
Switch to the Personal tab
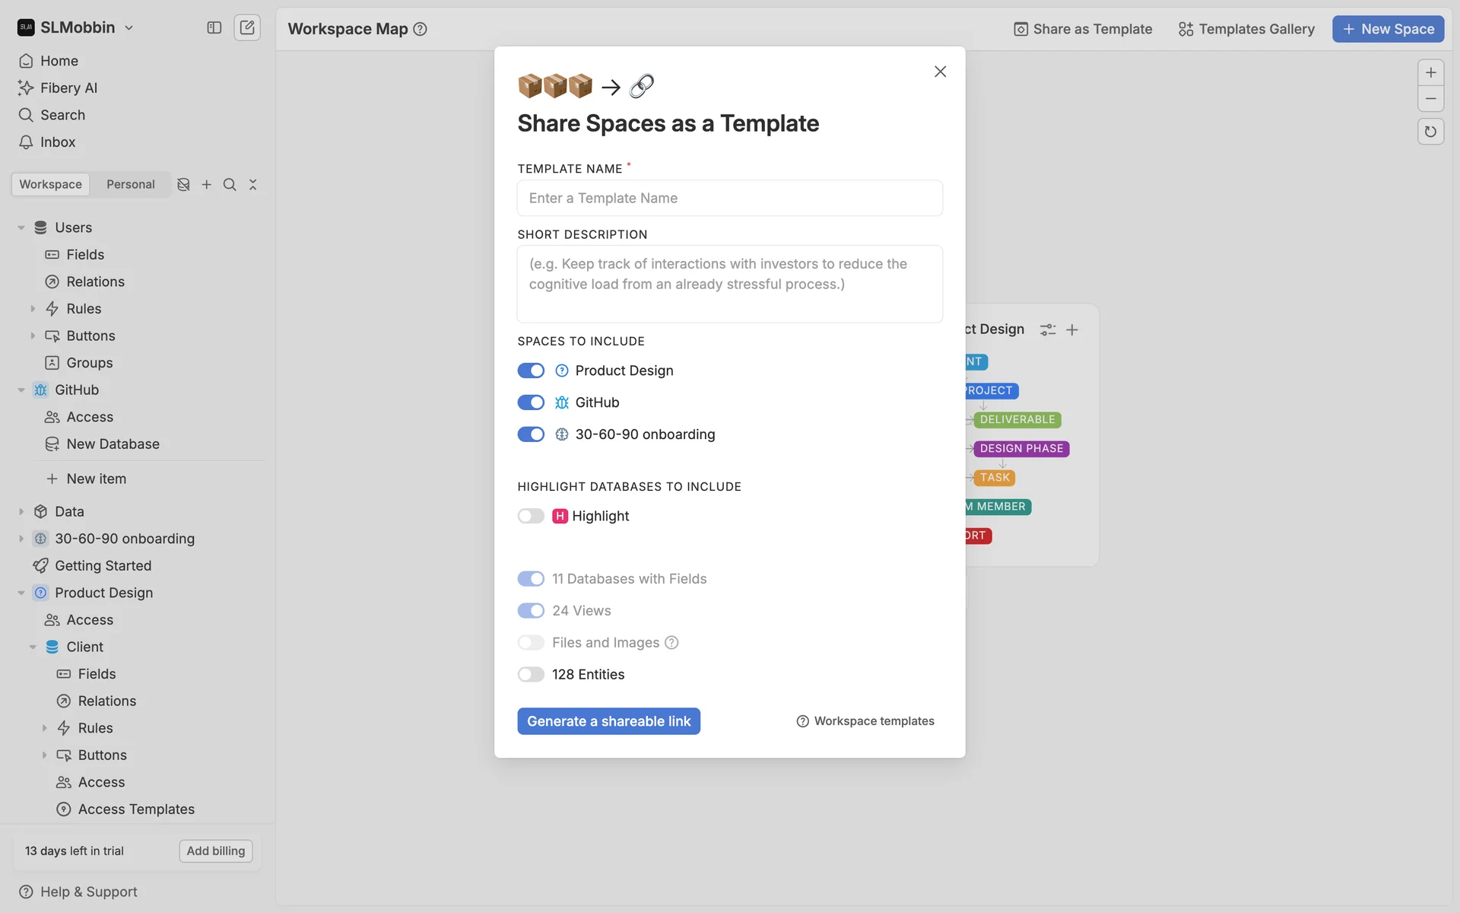pyautogui.click(x=130, y=185)
